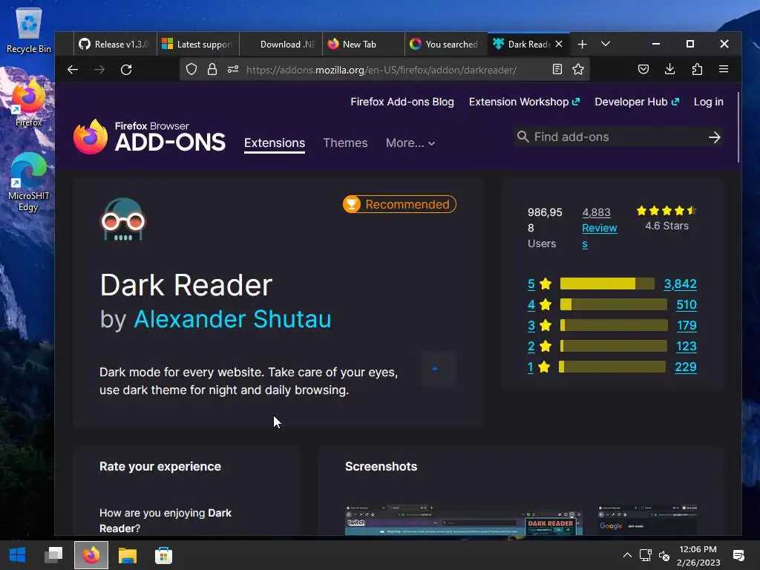The width and height of the screenshot is (760, 570).
Task: Click the Dark Reader extension icon
Action: [123, 219]
